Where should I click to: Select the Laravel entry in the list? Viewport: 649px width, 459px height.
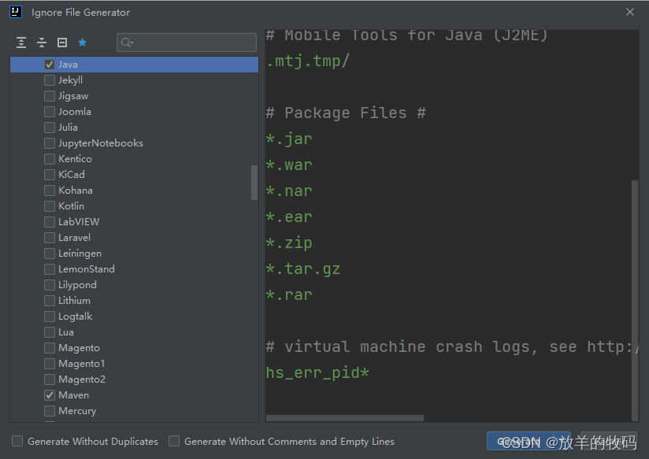(x=75, y=237)
